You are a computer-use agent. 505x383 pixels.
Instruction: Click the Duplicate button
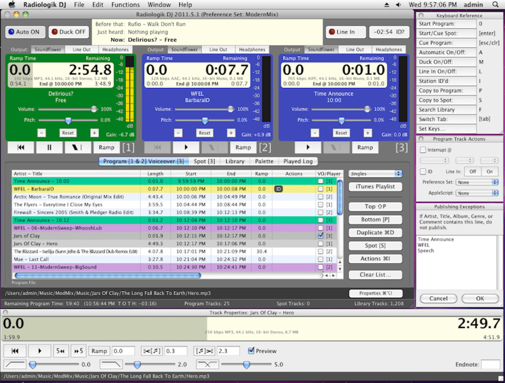point(375,232)
